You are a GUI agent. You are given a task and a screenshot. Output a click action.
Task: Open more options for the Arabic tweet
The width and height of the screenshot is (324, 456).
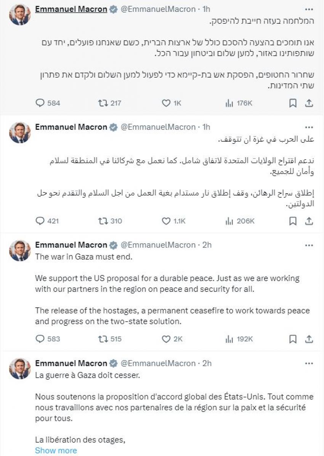(309, 127)
